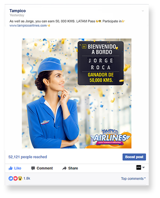This screenshot has height=198, width=160.
Task: Click the Boost post button
Action: click(134, 157)
